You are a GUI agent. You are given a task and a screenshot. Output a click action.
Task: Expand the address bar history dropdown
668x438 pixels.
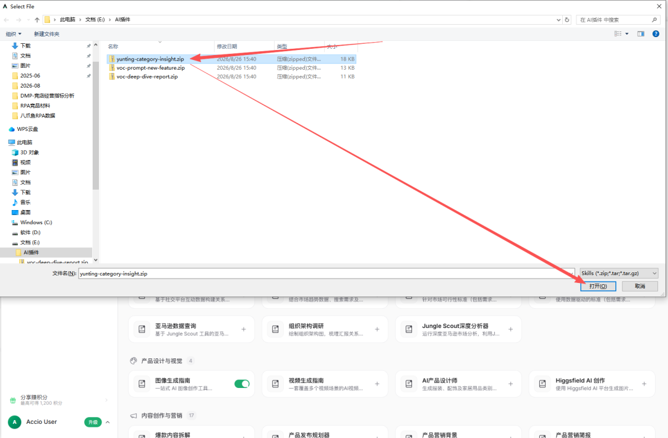point(559,20)
